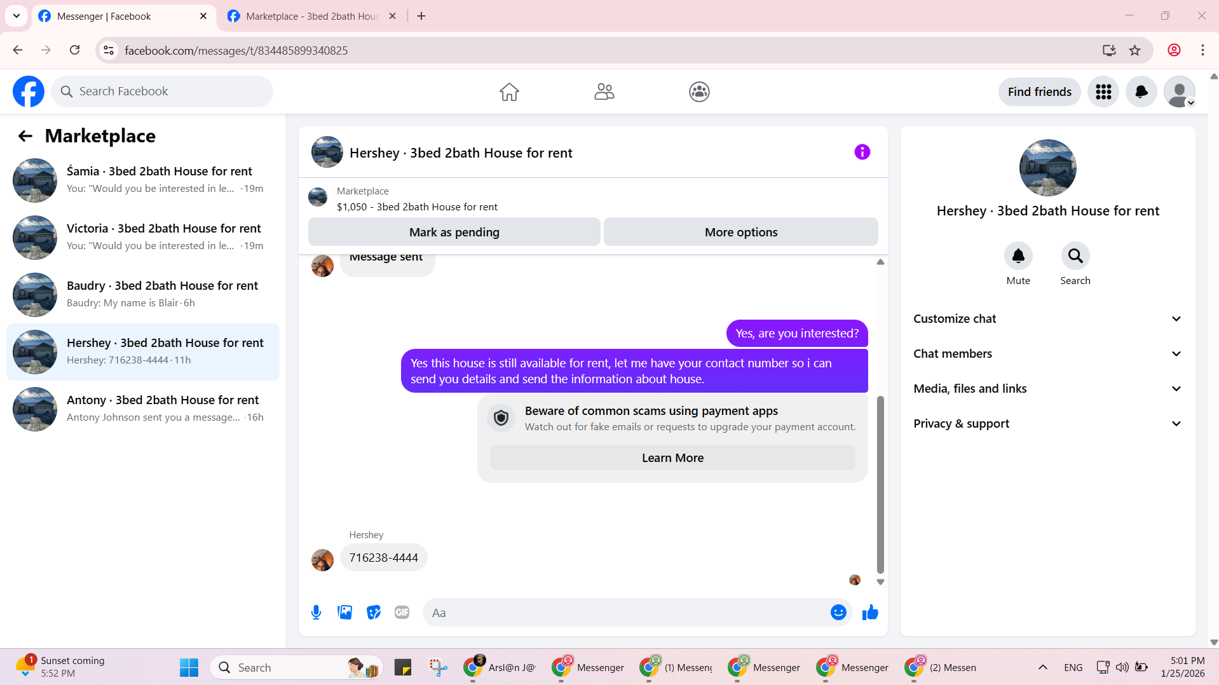Open account dropdown on profile avatar
The image size is (1219, 685).
click(1180, 92)
